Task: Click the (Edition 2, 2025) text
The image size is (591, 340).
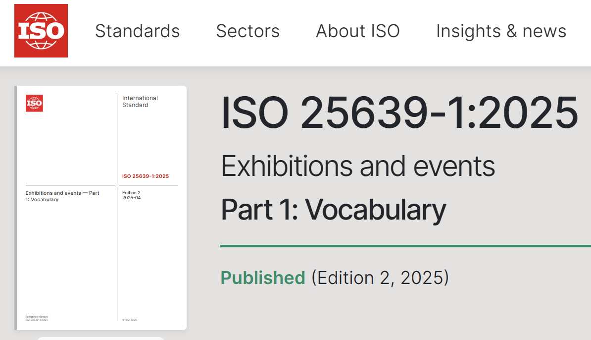Action: point(380,278)
